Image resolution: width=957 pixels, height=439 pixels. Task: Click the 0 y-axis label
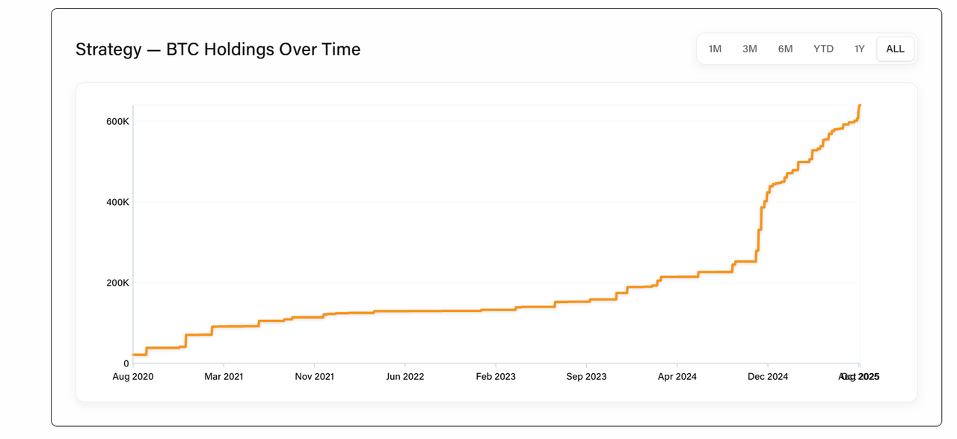126,363
